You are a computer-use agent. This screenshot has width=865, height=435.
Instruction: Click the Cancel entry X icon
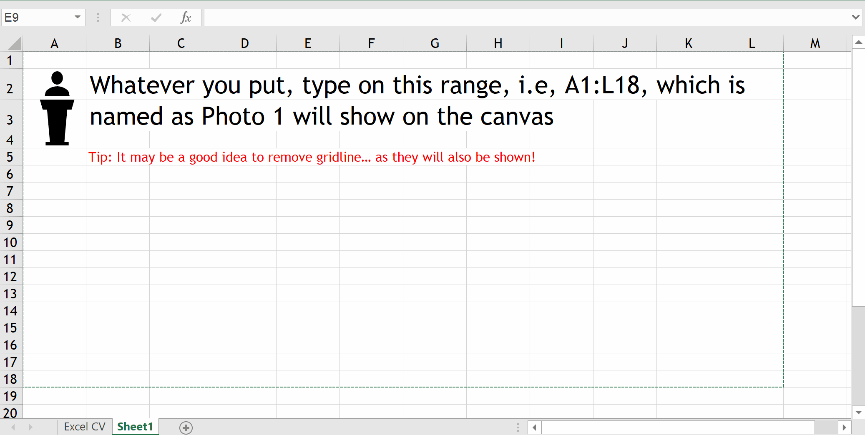[x=126, y=17]
